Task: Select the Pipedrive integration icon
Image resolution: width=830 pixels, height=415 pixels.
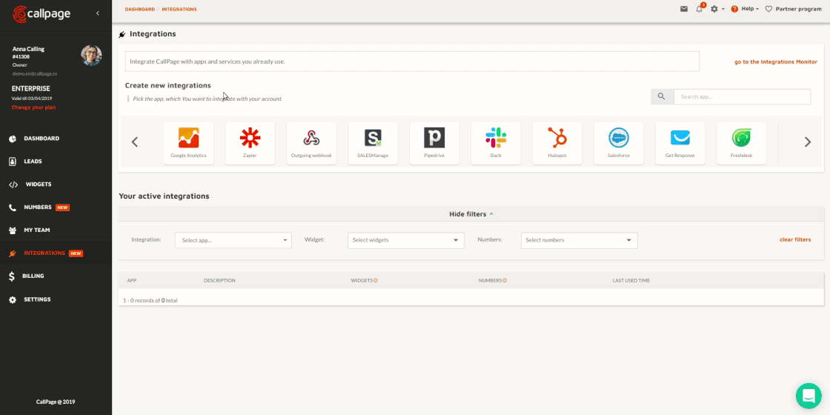Action: 434,142
